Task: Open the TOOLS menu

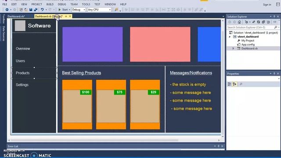Action: (86, 4)
